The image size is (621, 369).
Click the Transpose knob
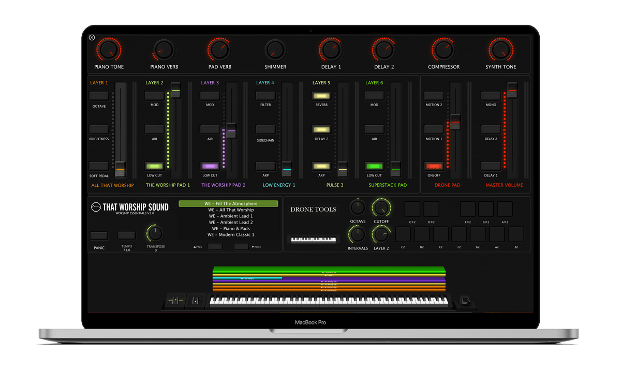pyautogui.click(x=155, y=233)
